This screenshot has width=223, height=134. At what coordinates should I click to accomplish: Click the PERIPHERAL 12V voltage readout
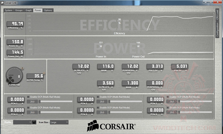click(130, 66)
